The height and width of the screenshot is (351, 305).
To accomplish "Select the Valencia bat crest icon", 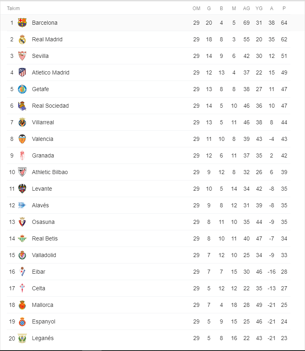I will tap(22, 139).
